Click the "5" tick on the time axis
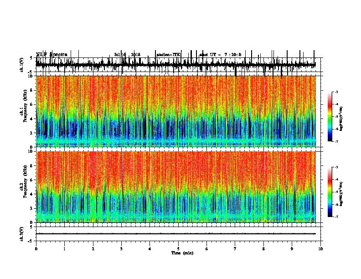This screenshot has width=361, height=279. click(x=178, y=249)
